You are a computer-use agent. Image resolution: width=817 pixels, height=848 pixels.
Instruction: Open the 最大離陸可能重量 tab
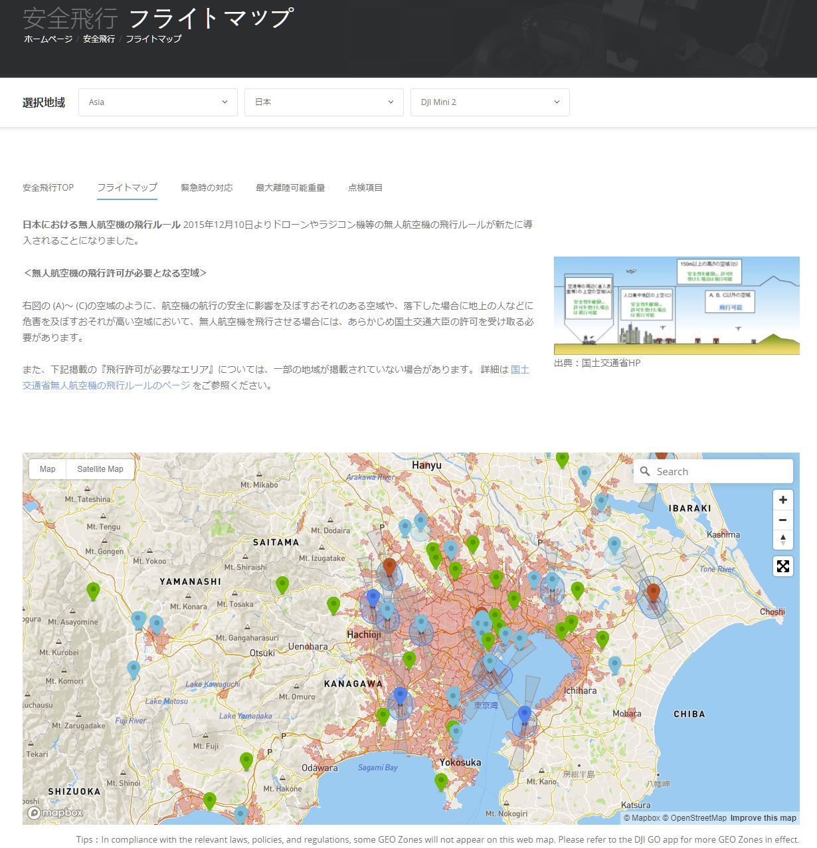pos(290,187)
